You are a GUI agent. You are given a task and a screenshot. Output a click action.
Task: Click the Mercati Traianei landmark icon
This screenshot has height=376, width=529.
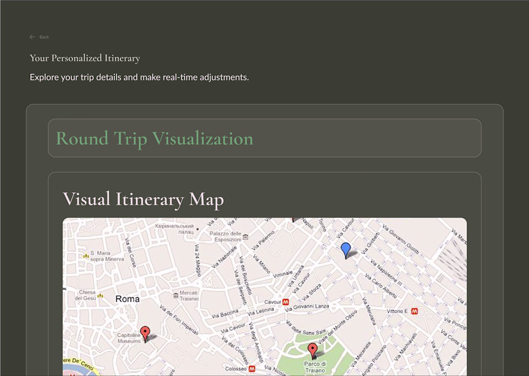pyautogui.click(x=176, y=296)
